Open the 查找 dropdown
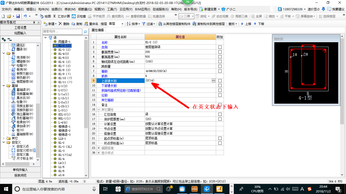Screen dimensions: 346x194 (233, 24)
